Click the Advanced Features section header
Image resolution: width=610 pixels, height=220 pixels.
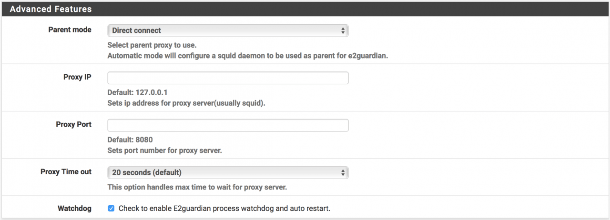click(51, 9)
